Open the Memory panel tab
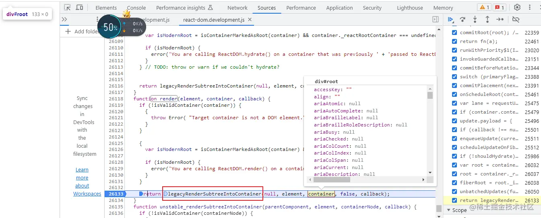 pyautogui.click(x=443, y=8)
